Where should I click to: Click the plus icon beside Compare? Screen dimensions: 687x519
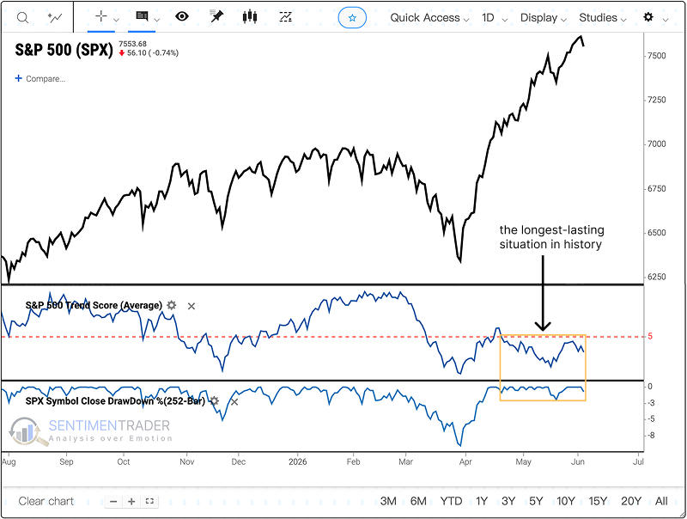(18, 78)
